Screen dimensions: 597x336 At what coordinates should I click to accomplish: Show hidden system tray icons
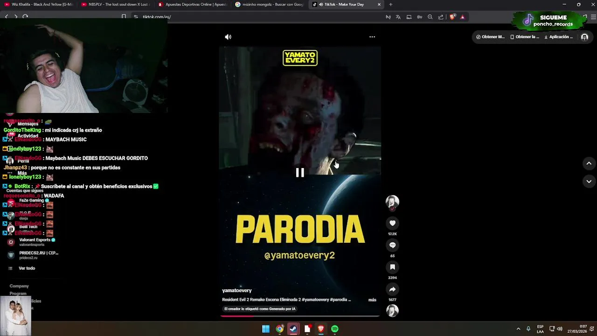tap(518, 329)
